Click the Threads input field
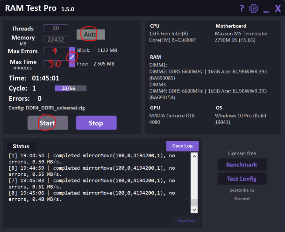The image size is (285, 232). (56, 28)
